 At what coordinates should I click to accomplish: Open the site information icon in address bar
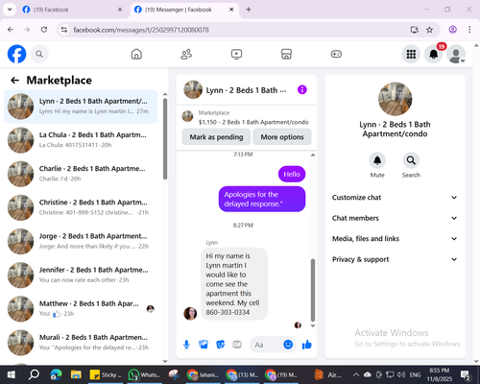64,30
